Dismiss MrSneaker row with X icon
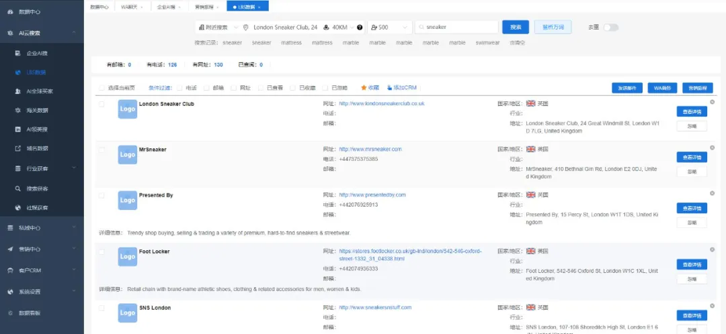726x334 pixels. (x=712, y=148)
